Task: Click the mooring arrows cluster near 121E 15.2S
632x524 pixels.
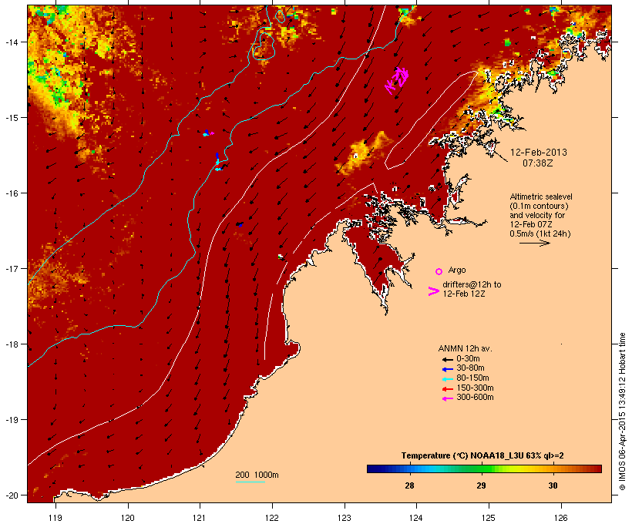Action: pyautogui.click(x=208, y=133)
